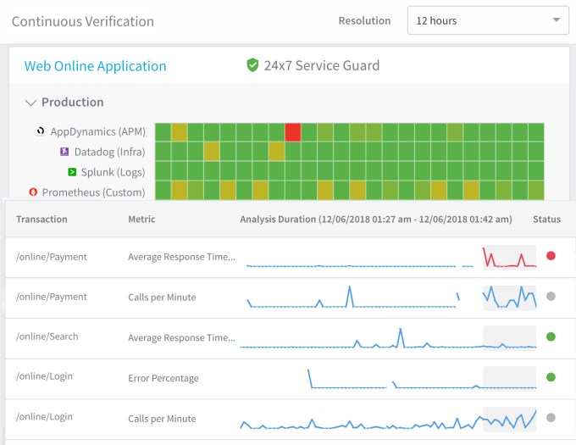Click the Datadog purple icon
The width and height of the screenshot is (576, 445).
coord(64,152)
